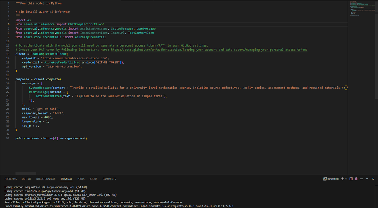Show the PORTS tab
Image resolution: width=378 pixels, height=208 pixels.
[x=81, y=179]
